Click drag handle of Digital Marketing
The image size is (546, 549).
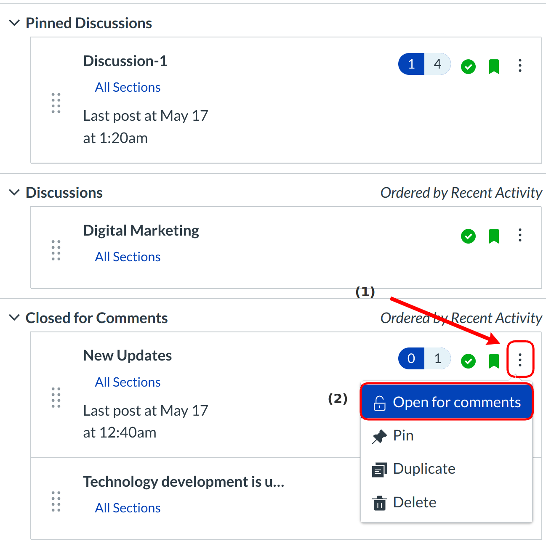(56, 250)
